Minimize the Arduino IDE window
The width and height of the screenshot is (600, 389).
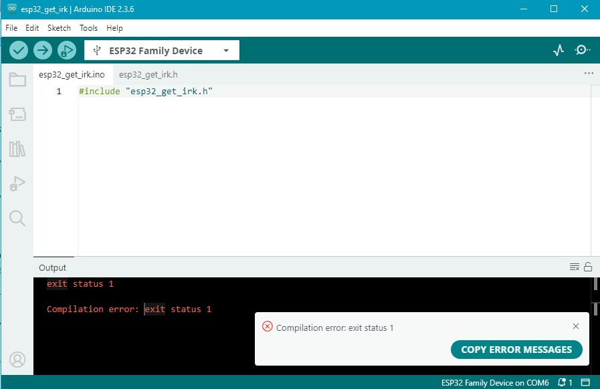[x=524, y=9]
